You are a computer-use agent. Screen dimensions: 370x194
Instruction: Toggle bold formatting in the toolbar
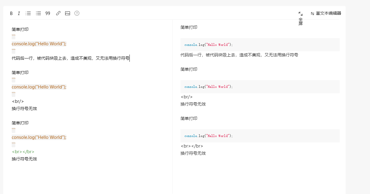pyautogui.click(x=11, y=13)
